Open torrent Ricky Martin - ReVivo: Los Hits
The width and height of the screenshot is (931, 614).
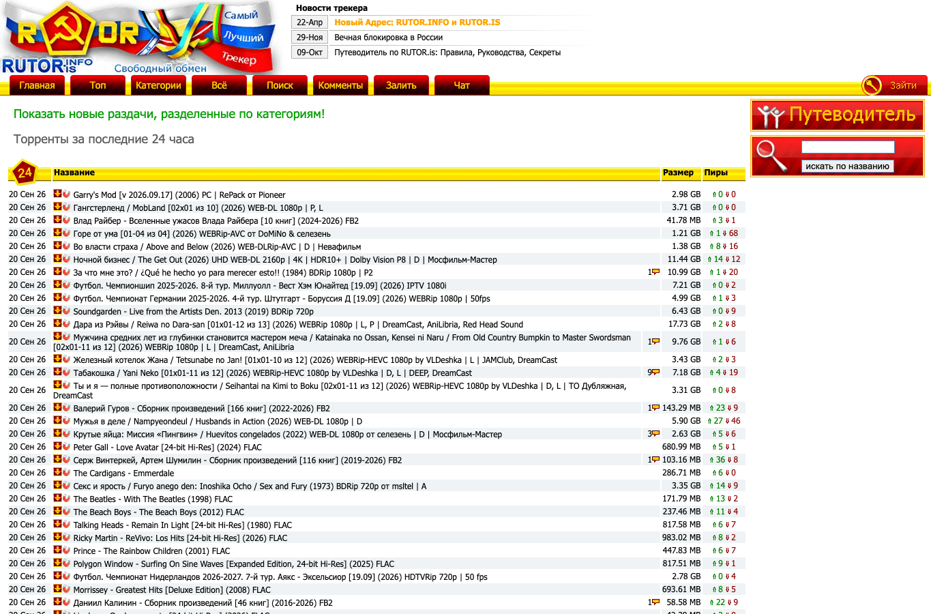(180, 538)
